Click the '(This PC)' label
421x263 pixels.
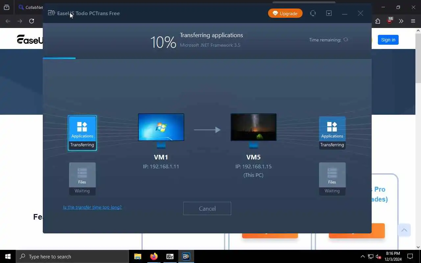[x=253, y=175]
